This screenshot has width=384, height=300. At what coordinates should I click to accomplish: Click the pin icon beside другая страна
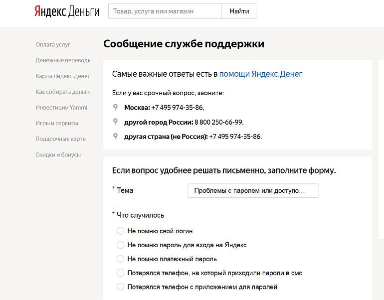(115, 136)
